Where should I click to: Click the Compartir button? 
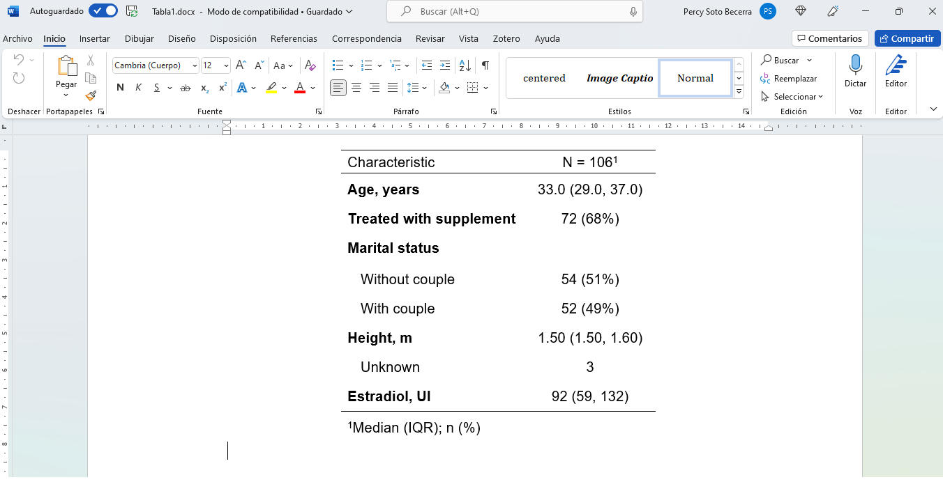click(907, 38)
